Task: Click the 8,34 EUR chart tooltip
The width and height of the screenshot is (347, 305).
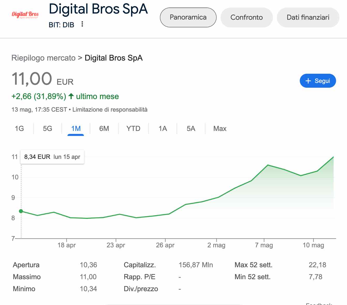Action: (52, 157)
